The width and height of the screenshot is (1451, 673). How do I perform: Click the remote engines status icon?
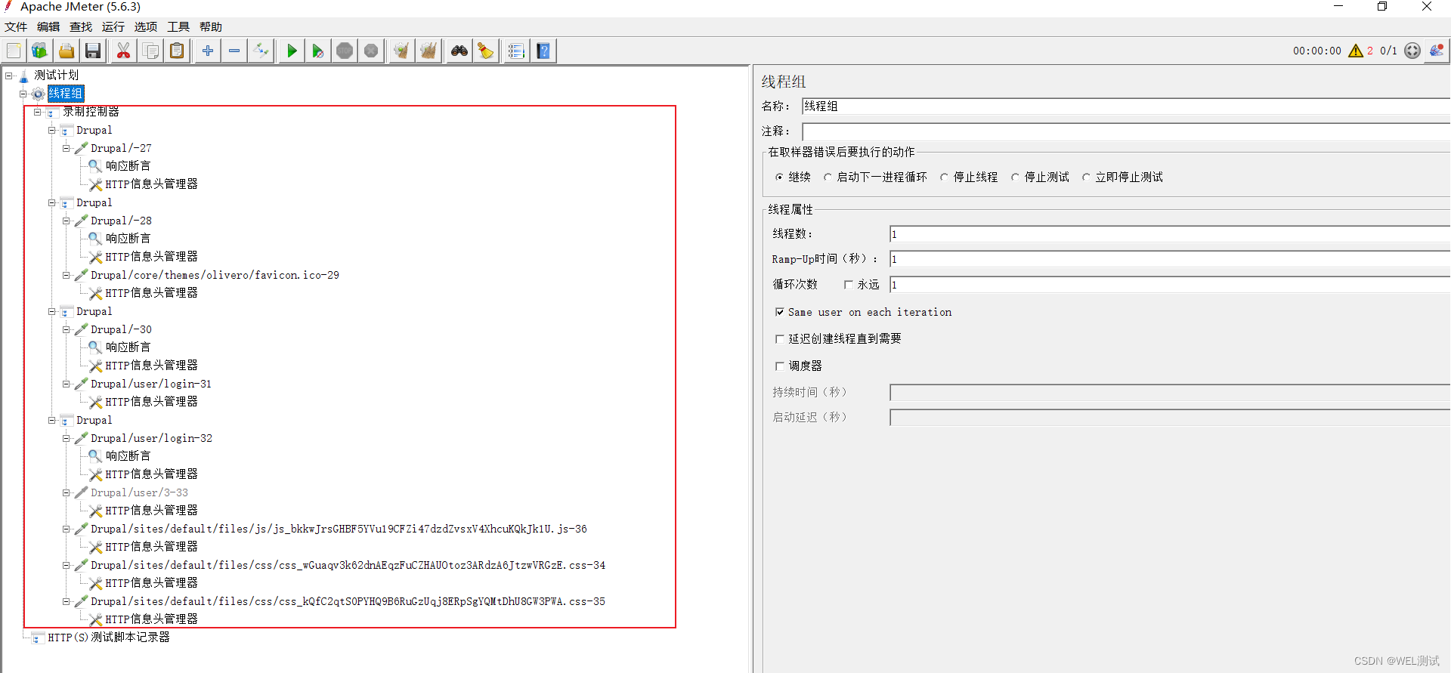1412,51
